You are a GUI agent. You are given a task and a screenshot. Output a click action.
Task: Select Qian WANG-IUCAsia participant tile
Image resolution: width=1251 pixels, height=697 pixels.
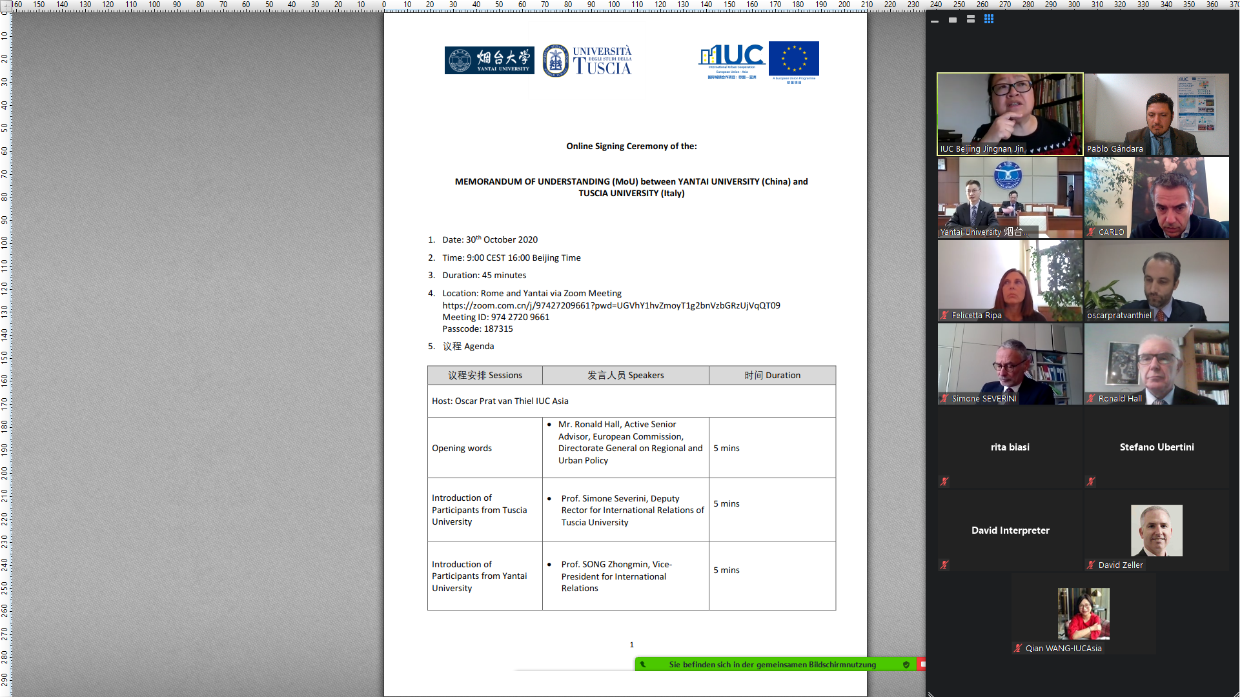coord(1083,613)
